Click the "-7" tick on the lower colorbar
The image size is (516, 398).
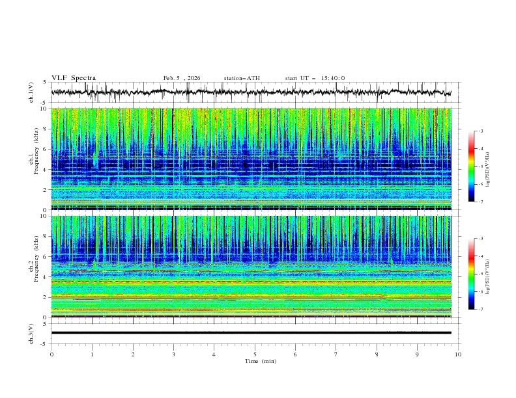(481, 310)
